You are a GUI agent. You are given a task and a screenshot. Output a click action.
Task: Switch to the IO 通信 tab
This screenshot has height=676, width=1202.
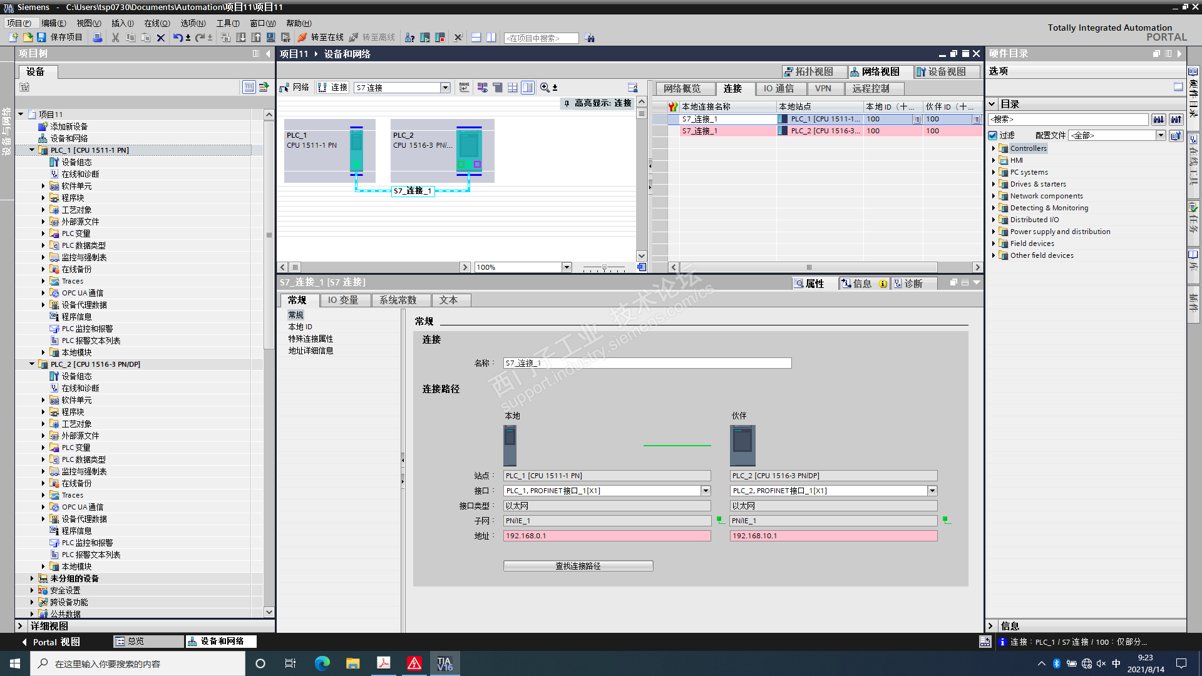(x=778, y=88)
